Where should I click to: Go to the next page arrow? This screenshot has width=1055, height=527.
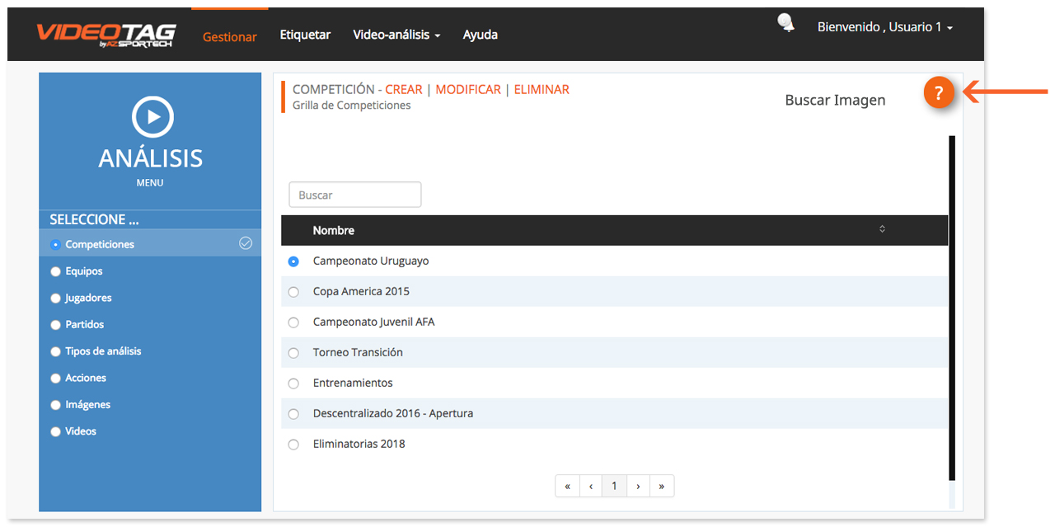[638, 487]
